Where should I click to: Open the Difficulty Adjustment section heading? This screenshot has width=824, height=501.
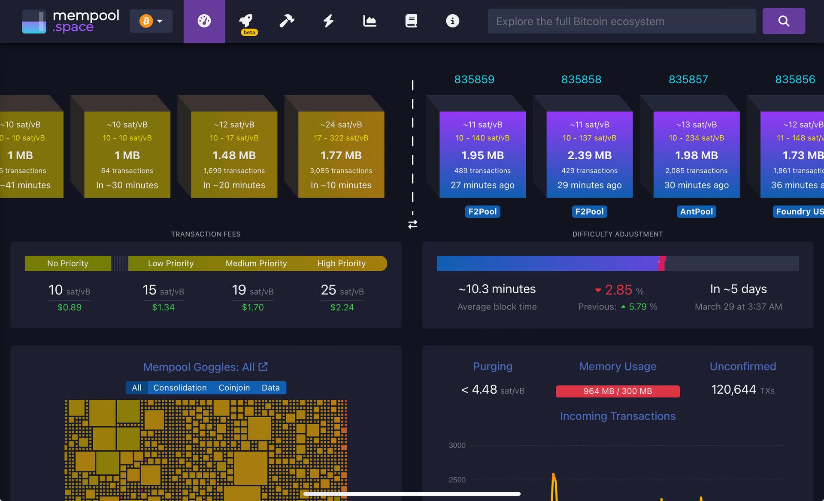(x=618, y=234)
